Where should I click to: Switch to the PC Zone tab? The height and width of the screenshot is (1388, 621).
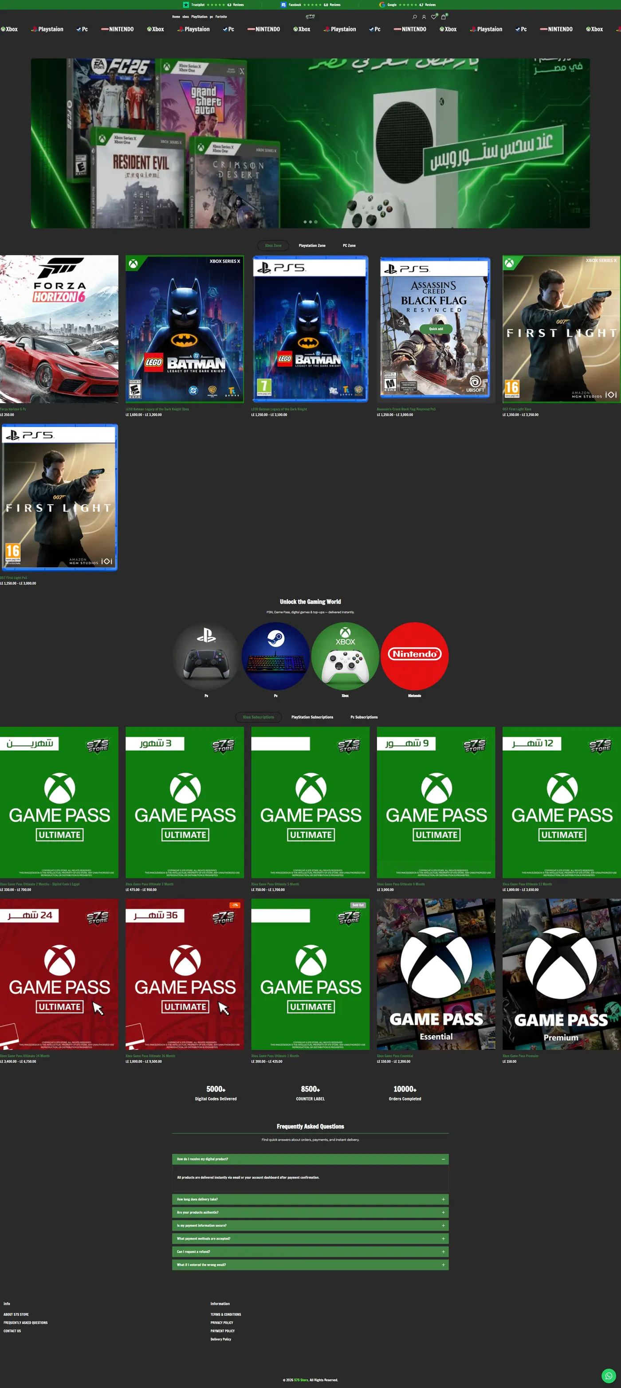pos(349,246)
